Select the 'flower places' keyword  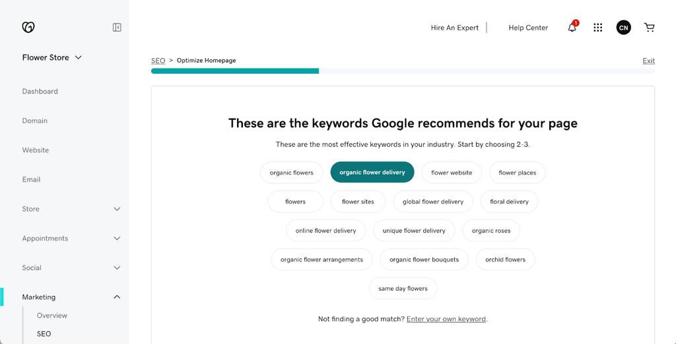tap(518, 173)
